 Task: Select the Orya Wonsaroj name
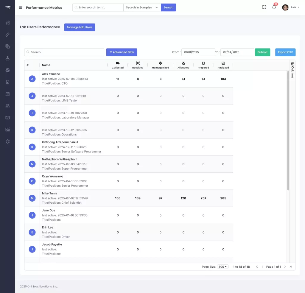(52, 176)
